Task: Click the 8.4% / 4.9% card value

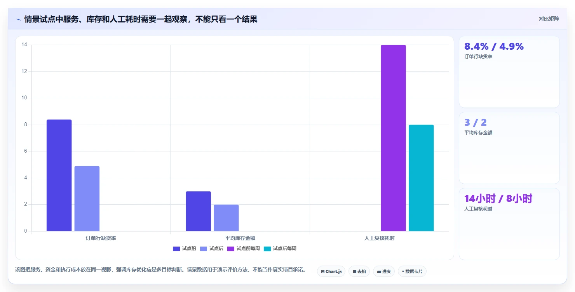Action: [494, 46]
